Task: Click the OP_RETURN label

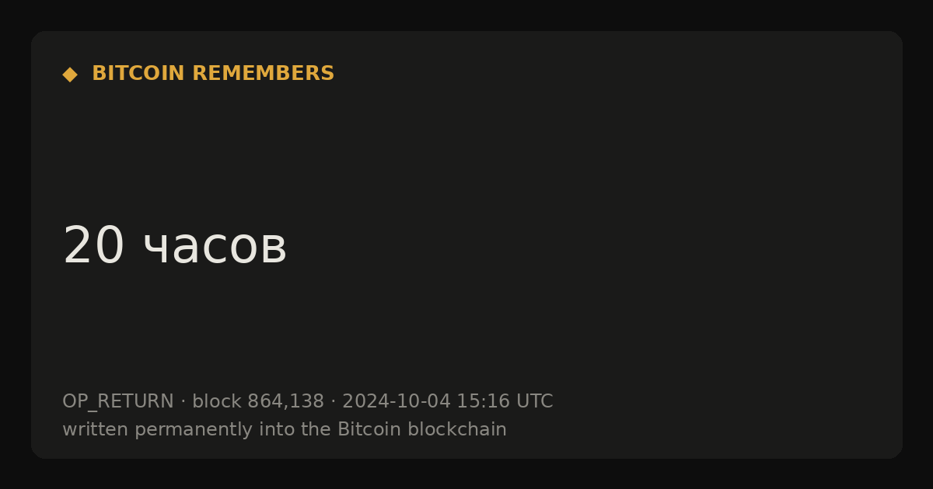Action: pos(118,401)
